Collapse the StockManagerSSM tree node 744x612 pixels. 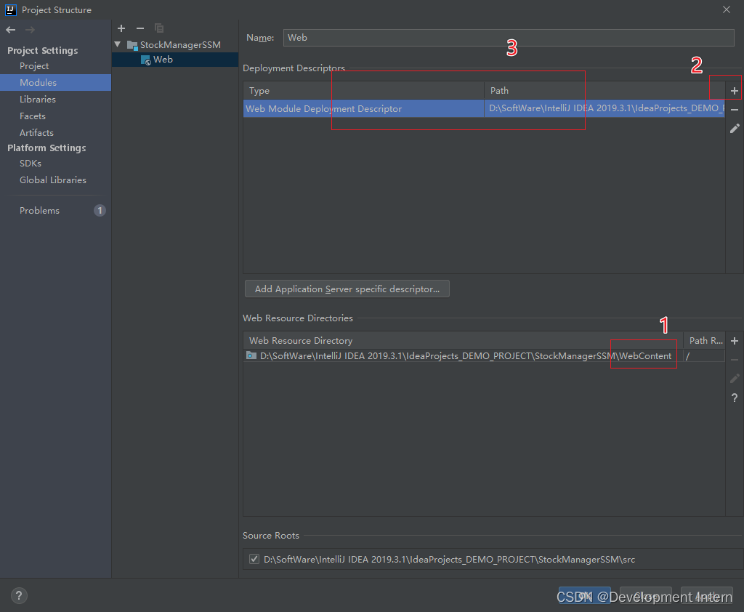pyautogui.click(x=118, y=44)
